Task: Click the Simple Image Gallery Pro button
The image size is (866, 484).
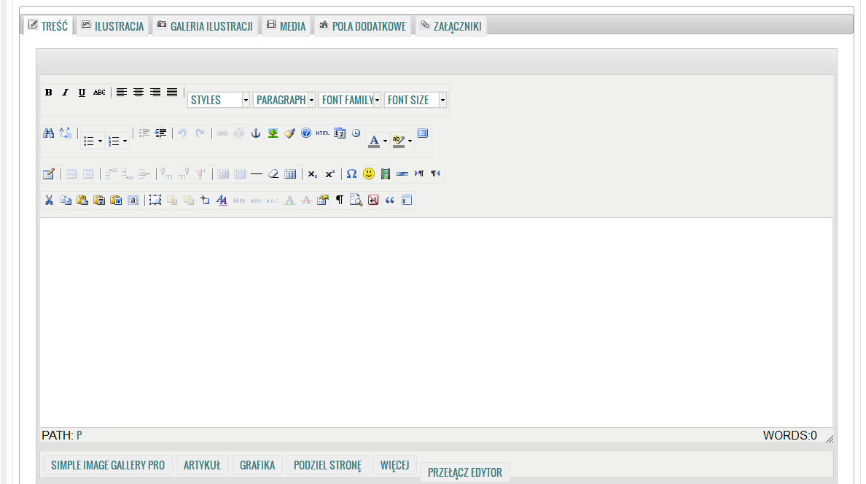Action: (x=108, y=465)
